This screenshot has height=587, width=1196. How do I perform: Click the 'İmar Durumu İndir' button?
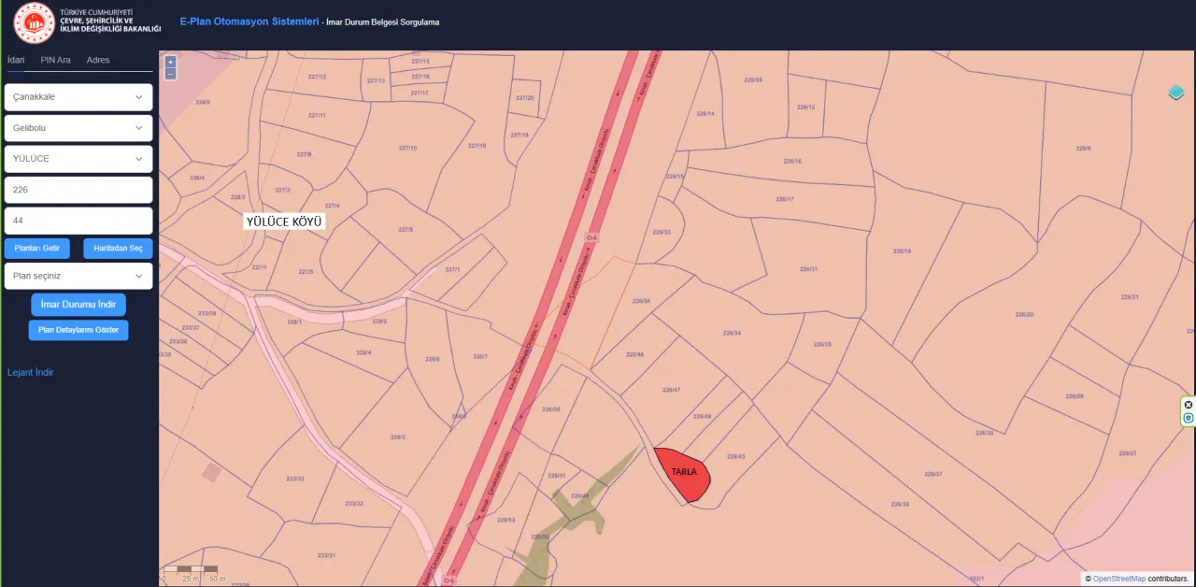click(78, 304)
